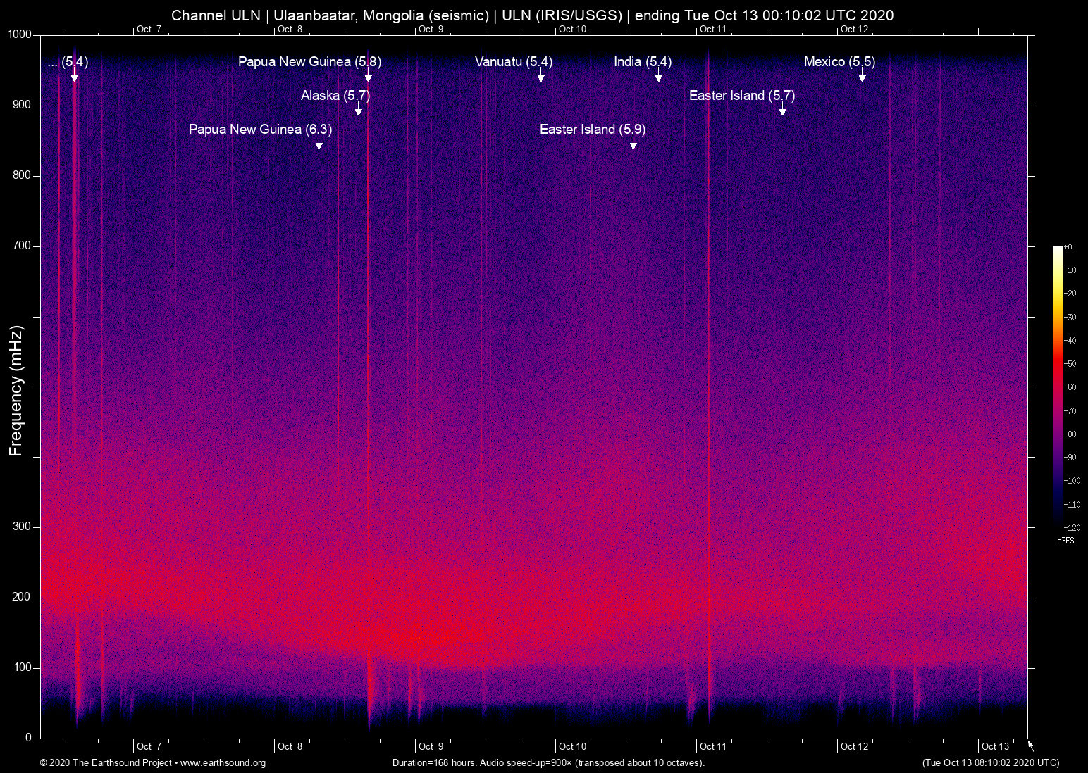Click the dBFS color scale bar
The height and width of the screenshot is (773, 1088).
(x=1058, y=386)
